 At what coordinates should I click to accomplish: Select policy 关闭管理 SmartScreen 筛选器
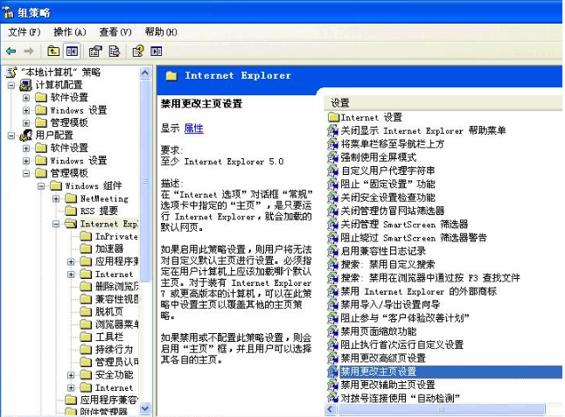(404, 224)
